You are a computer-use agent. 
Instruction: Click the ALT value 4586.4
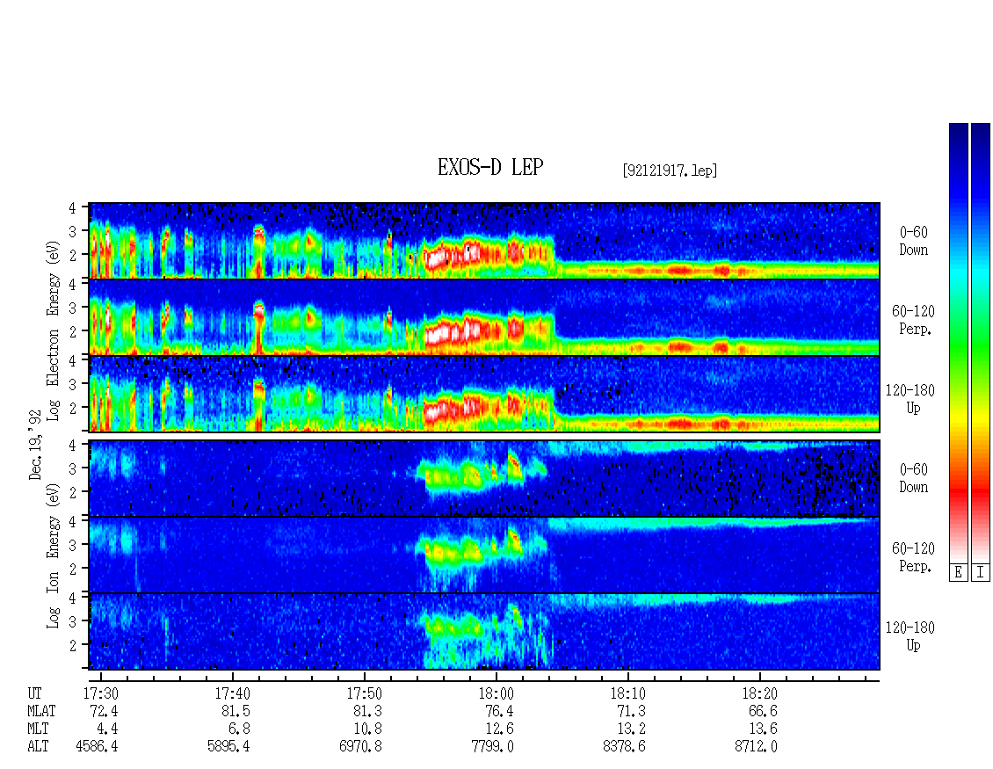pyautogui.click(x=97, y=747)
